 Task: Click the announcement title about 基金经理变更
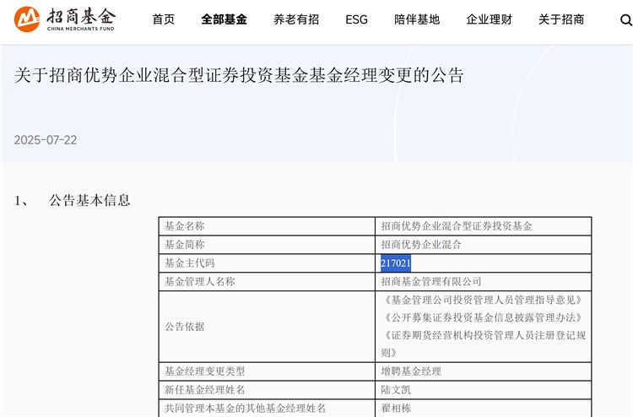coord(239,75)
